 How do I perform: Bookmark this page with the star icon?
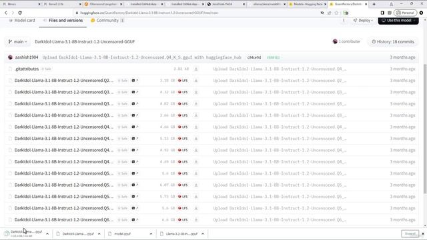(336, 13)
